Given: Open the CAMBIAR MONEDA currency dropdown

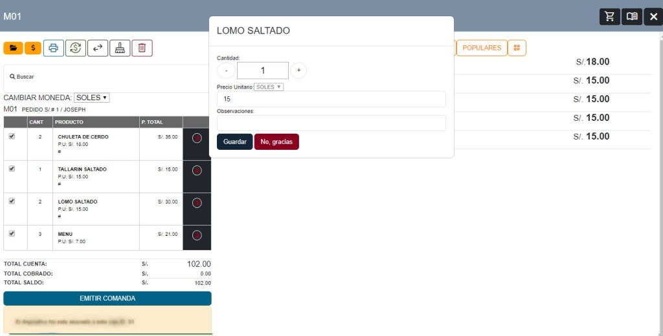Looking at the screenshot, I should coord(91,98).
